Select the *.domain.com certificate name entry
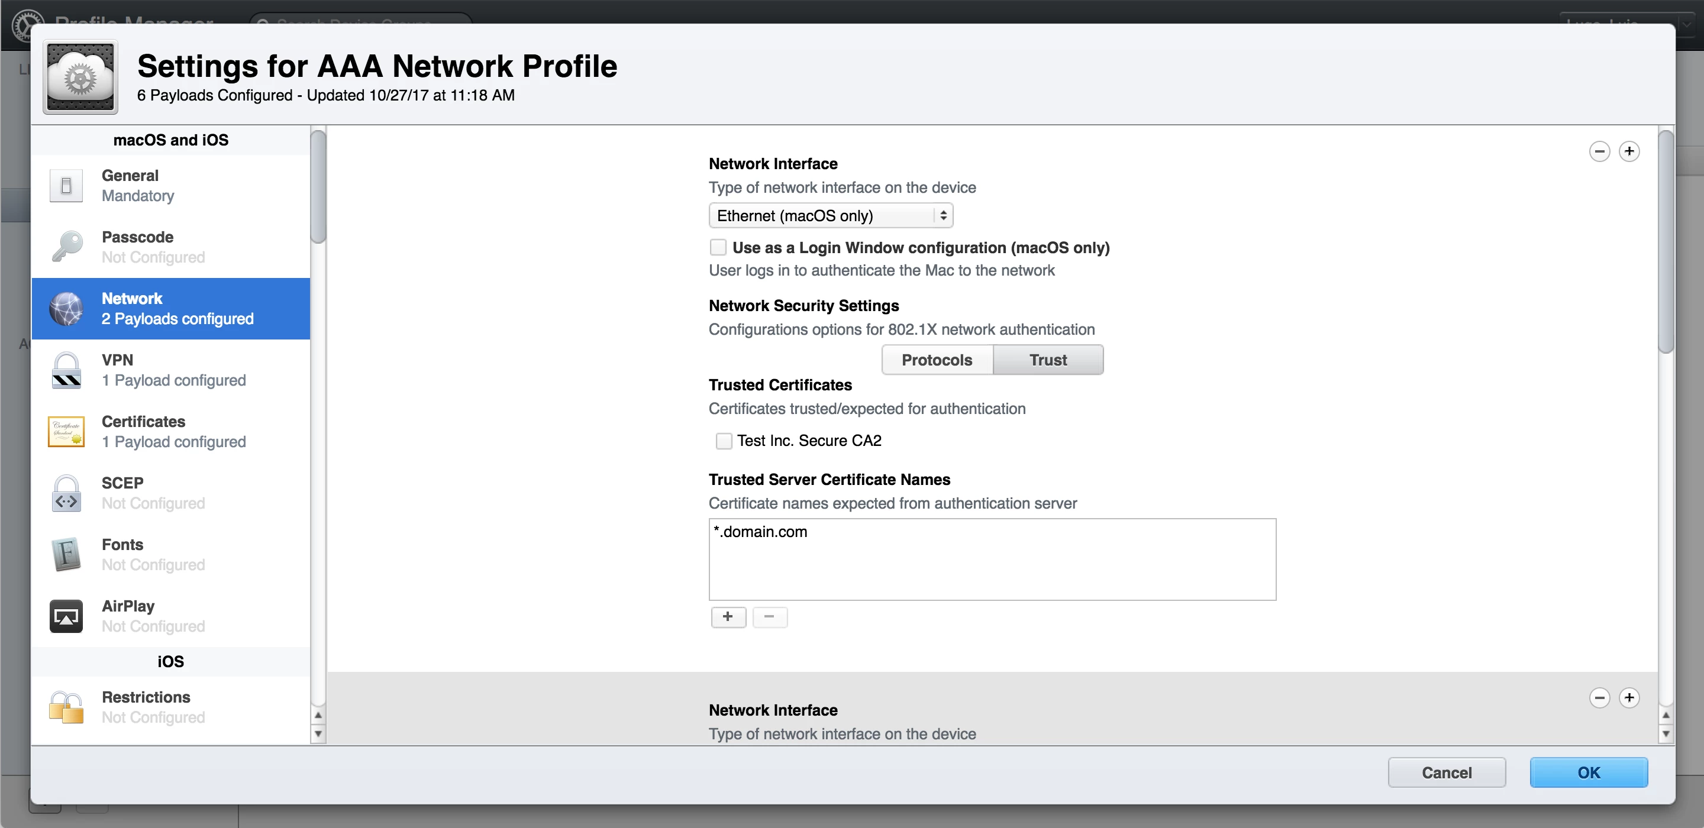 [761, 532]
